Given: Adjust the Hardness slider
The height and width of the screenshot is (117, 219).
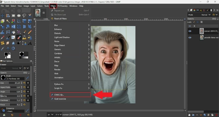Looking at the screenshot, I should click(11, 100).
